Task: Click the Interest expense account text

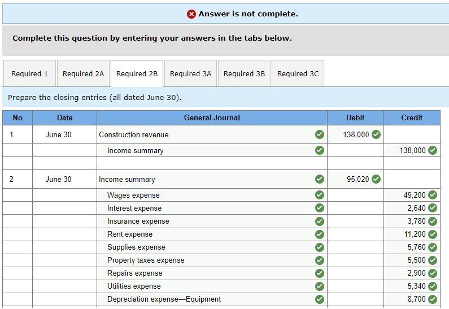Action: 134,208
